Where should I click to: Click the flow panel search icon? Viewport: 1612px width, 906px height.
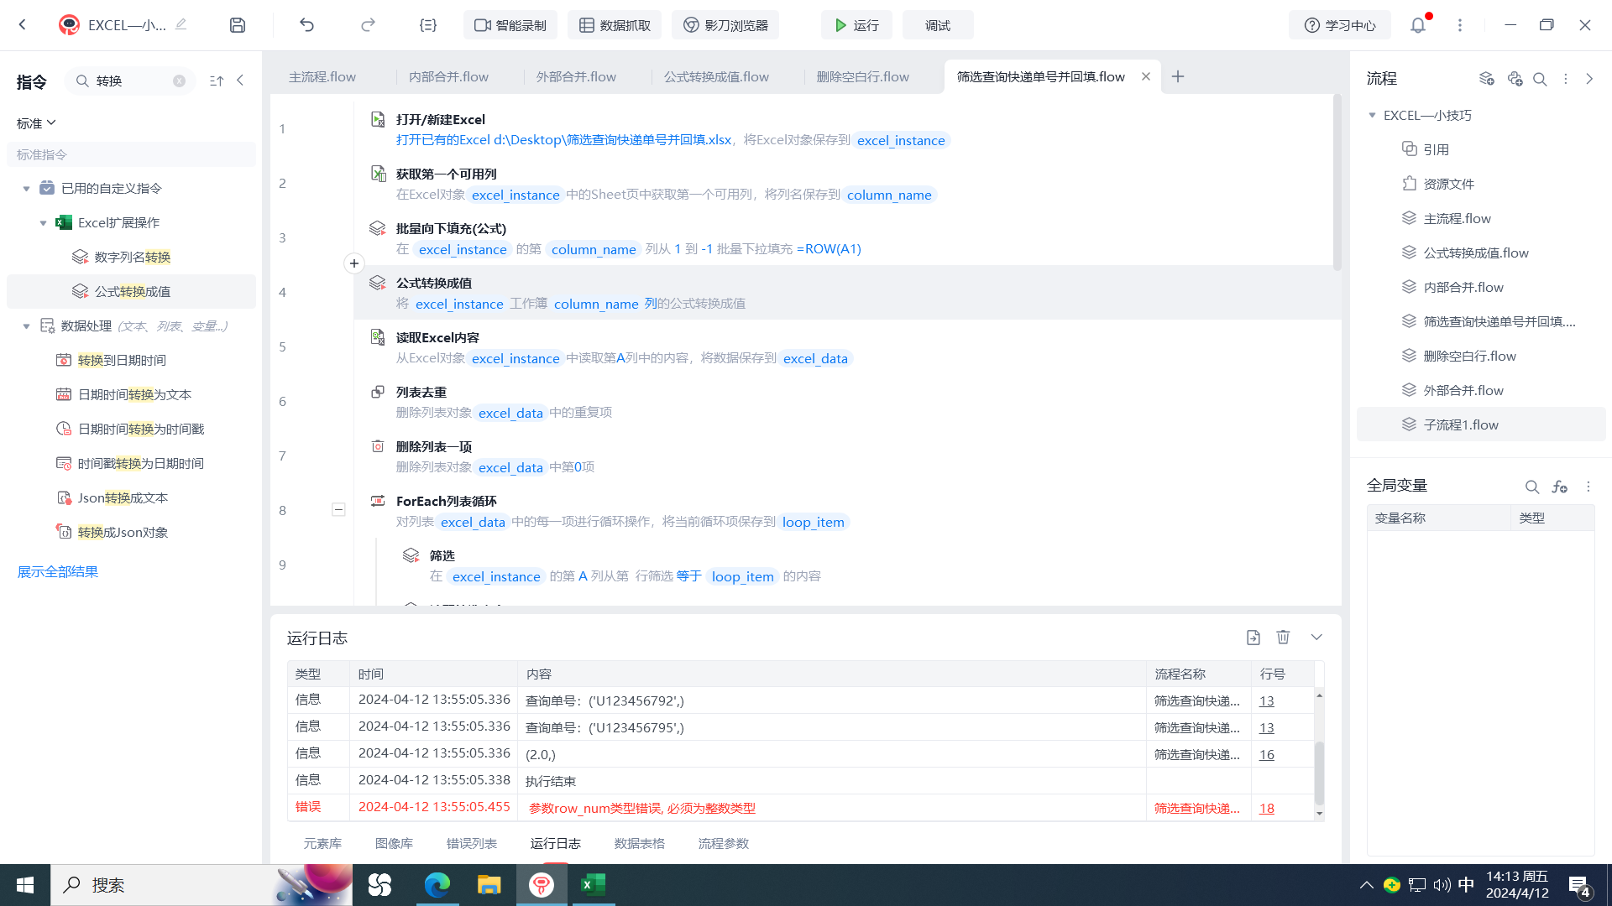click(1540, 79)
